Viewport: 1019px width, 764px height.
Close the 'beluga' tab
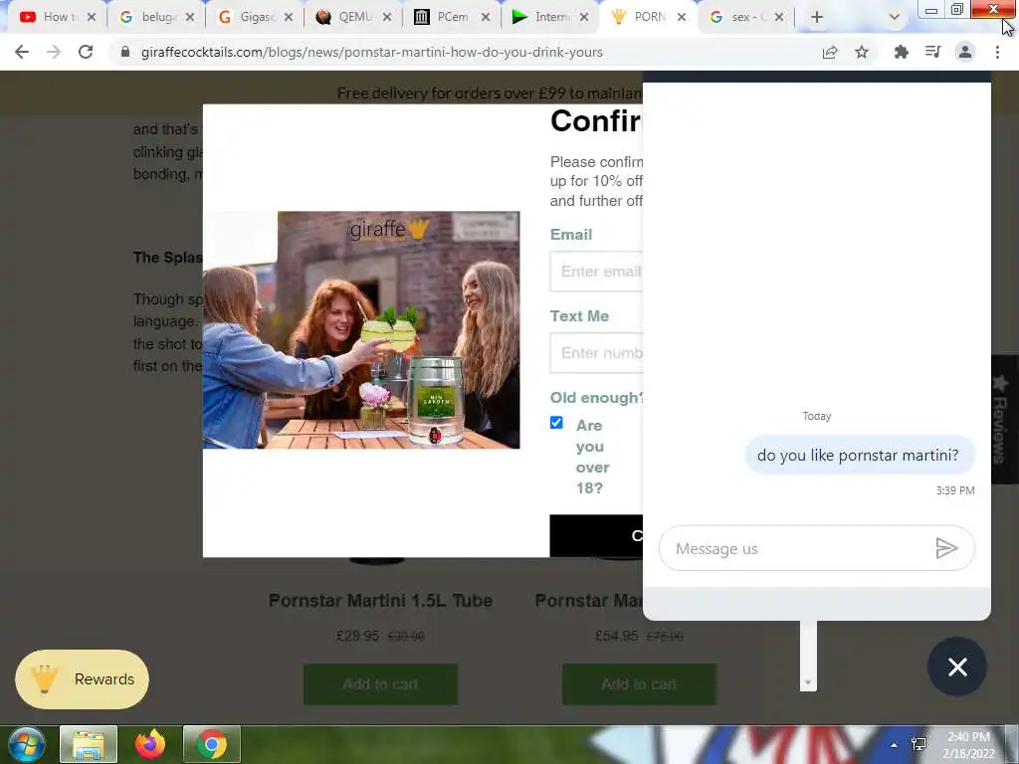point(190,18)
